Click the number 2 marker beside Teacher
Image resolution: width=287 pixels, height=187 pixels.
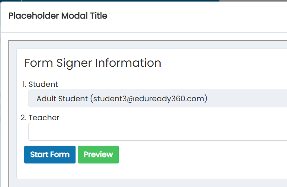coord(24,118)
